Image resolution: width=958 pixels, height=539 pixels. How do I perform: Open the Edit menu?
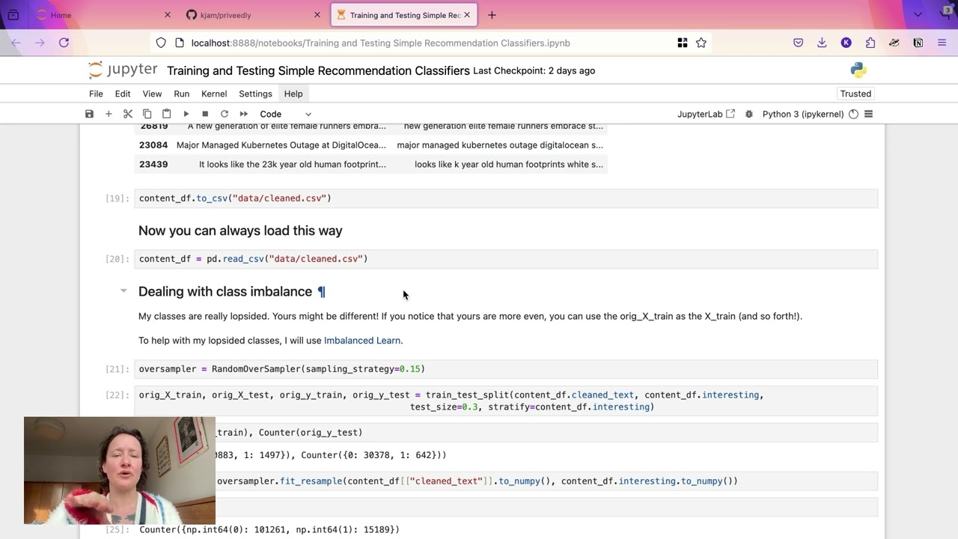pyautogui.click(x=123, y=94)
